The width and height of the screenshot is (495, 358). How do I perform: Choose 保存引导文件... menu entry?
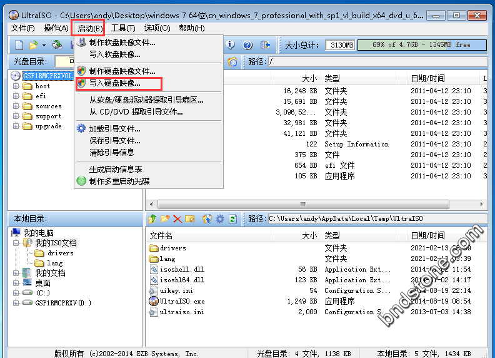click(x=149, y=140)
